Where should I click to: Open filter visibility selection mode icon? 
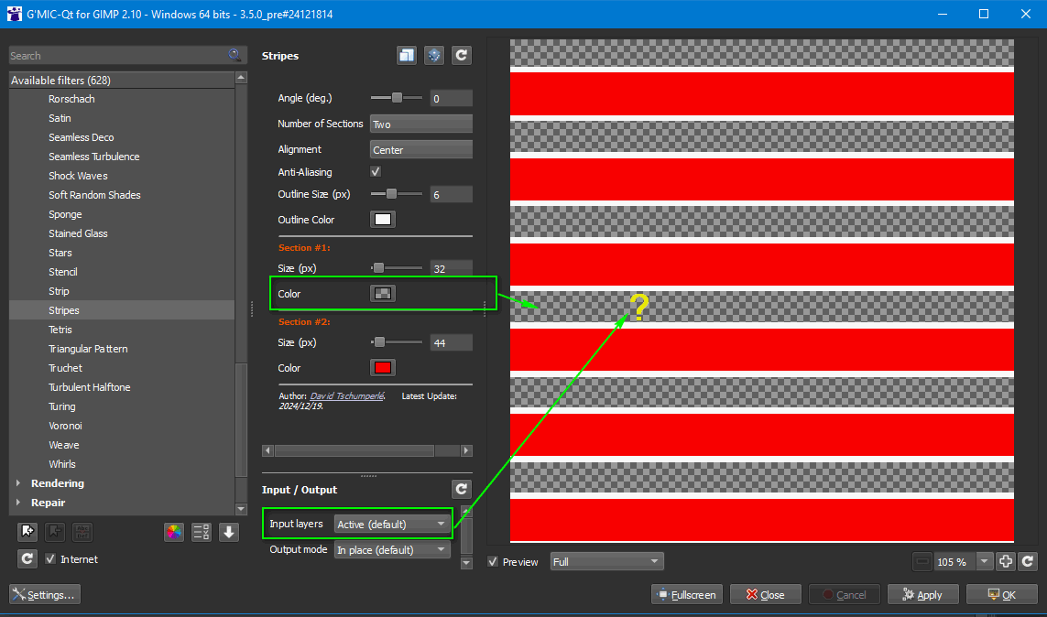coord(201,532)
